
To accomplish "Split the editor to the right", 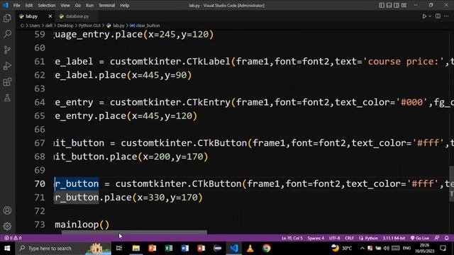I will pyautogui.click(x=438, y=16).
